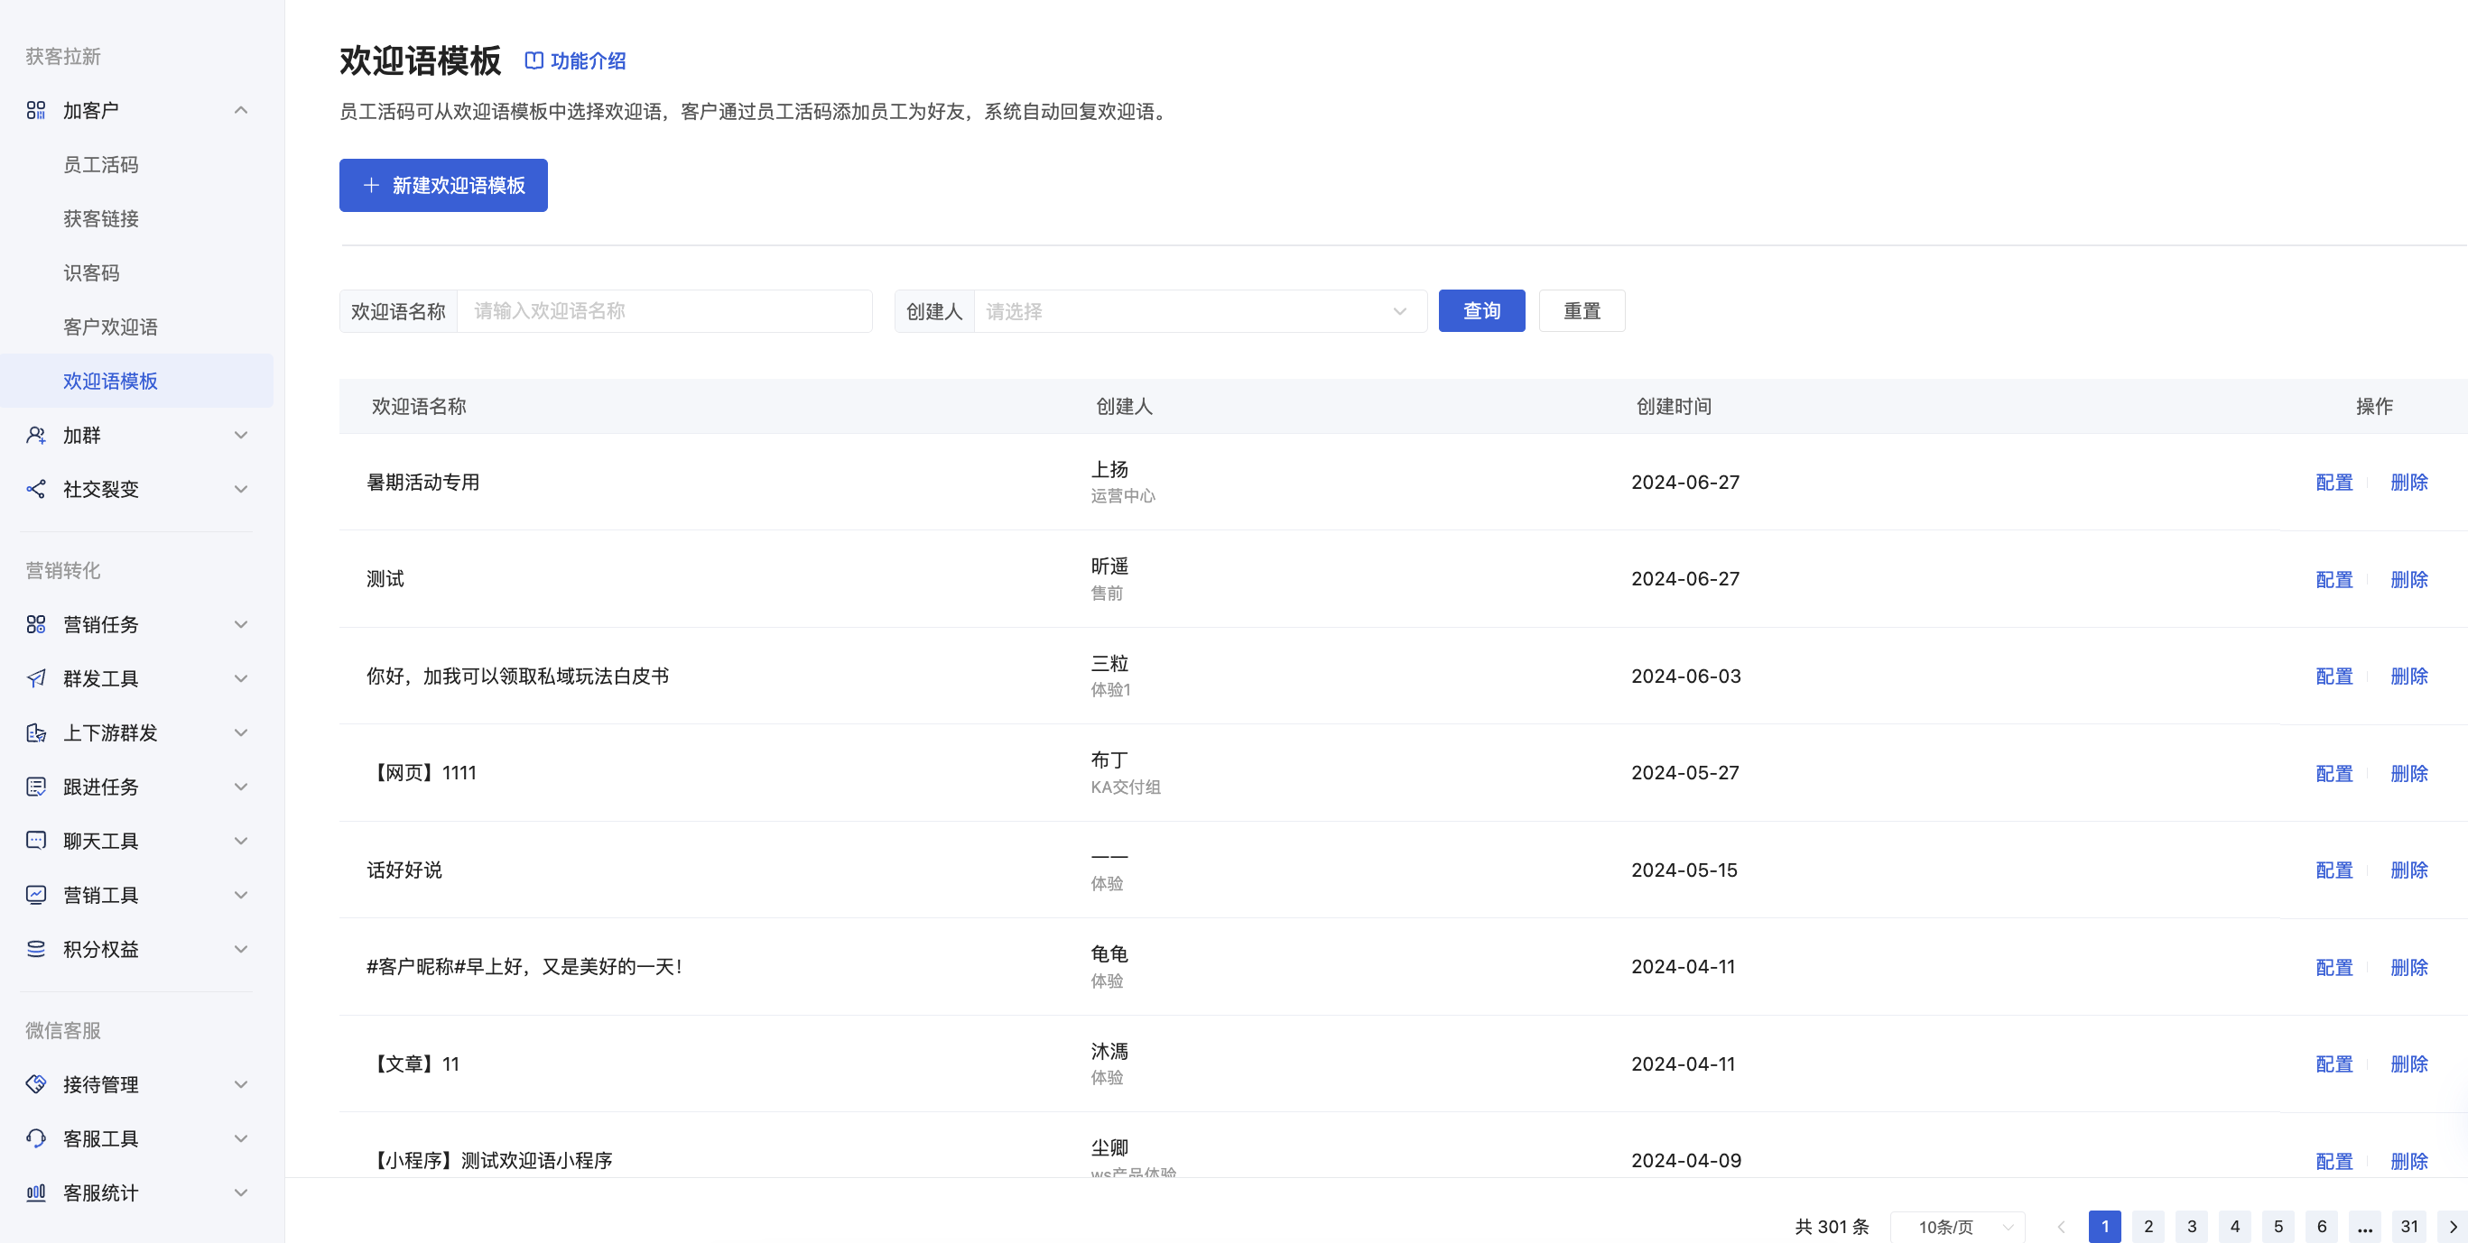
Task: Click 删除 for 【文章】11 row
Action: (2408, 1063)
